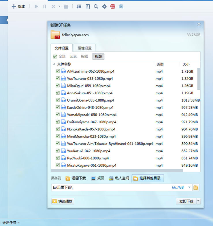Click MP4 icon of RyoYuuki-060 file
This screenshot has height=226, width=213.
[63, 158]
